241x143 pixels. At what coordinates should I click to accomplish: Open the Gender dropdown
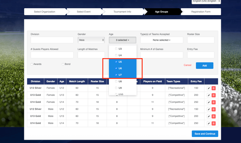tap(91, 40)
